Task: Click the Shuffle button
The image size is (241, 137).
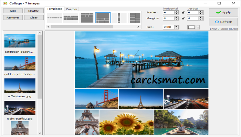Action: click(34, 11)
